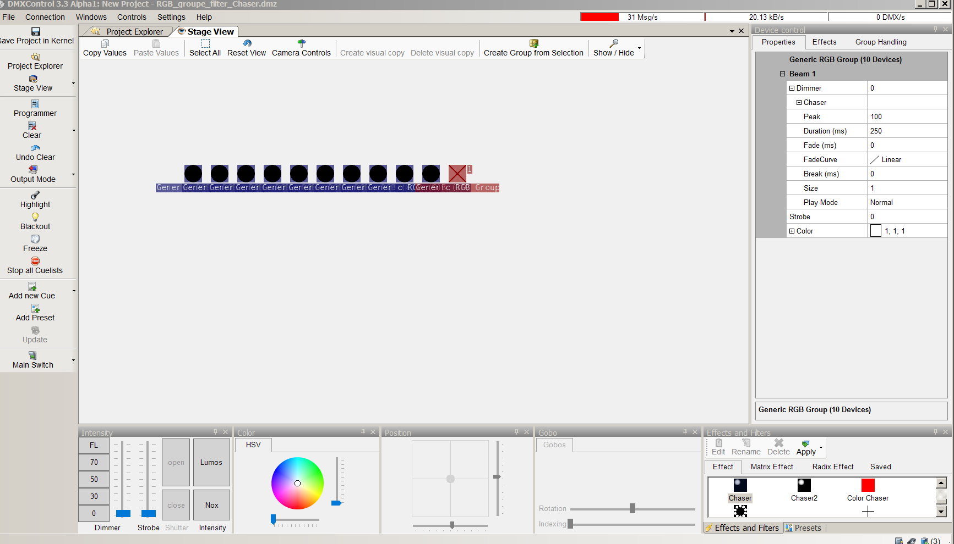The width and height of the screenshot is (954, 544).
Task: Activate the Blackout lightbulb icon
Action: [35, 217]
